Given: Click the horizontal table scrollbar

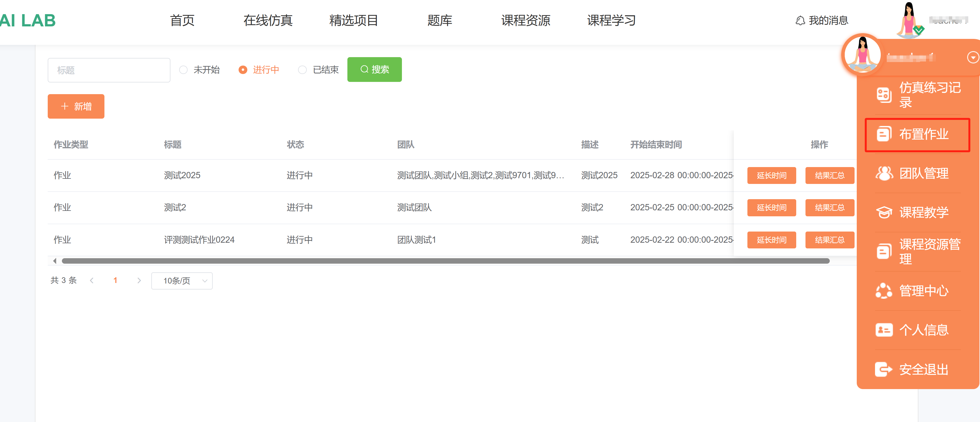Looking at the screenshot, I should coord(445,261).
